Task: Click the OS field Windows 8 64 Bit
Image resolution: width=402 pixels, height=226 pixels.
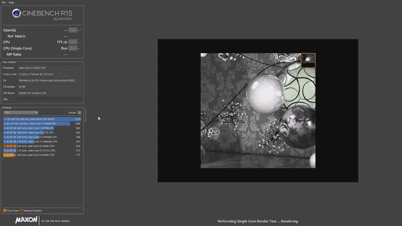Action: (49, 80)
